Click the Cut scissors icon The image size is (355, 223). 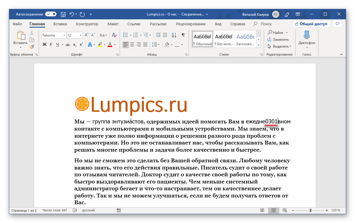pyautogui.click(x=32, y=33)
